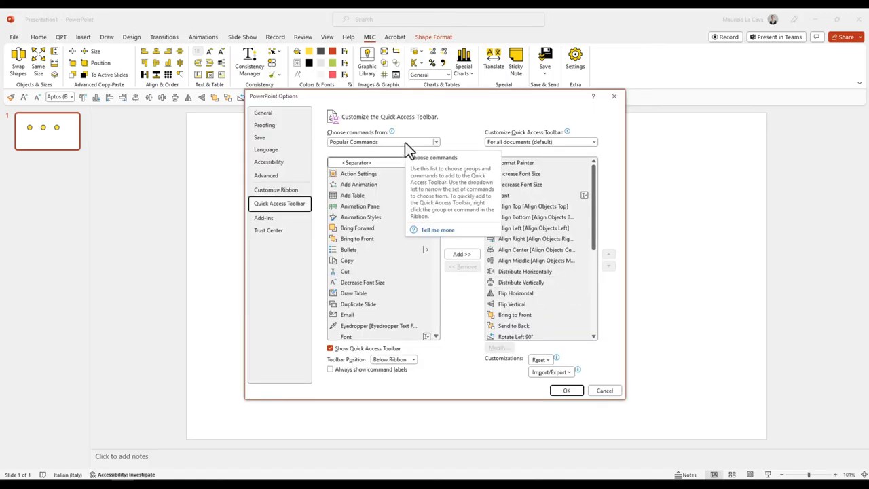Open the Consistency Manager tool
Screen dimensions: 869x489
pyautogui.click(x=249, y=62)
